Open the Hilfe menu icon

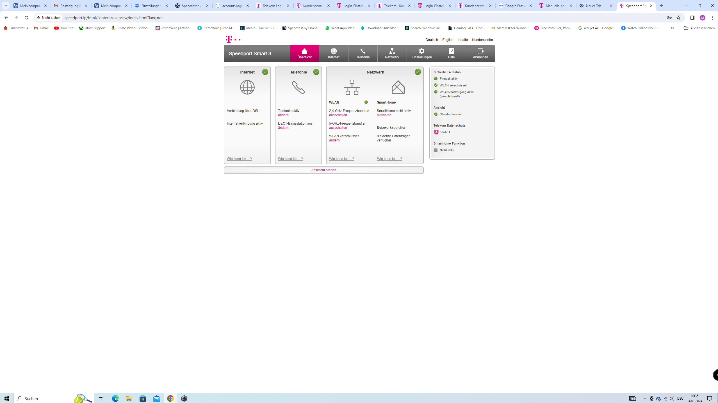451,51
